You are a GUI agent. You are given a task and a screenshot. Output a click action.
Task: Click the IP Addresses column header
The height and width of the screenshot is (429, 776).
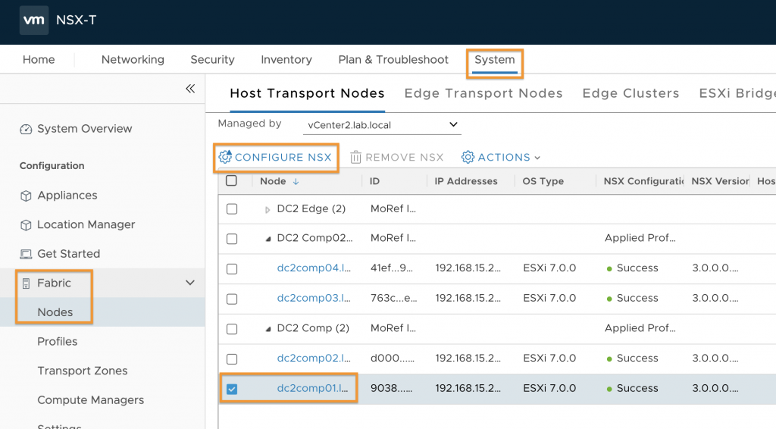click(x=466, y=181)
